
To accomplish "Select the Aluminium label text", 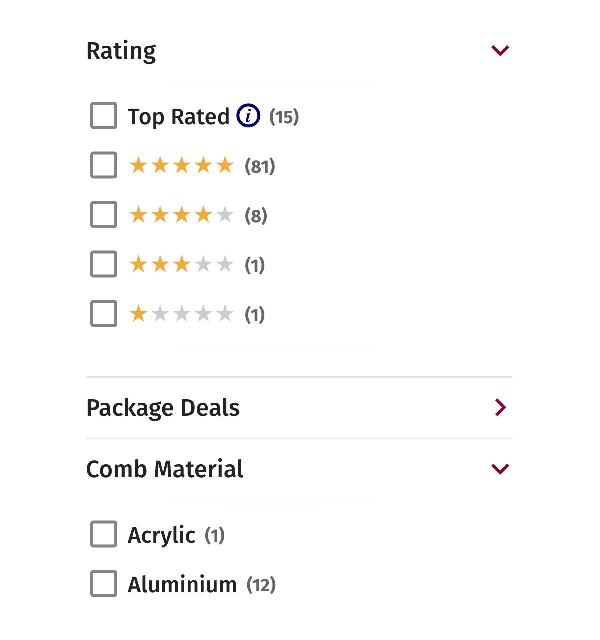I will (x=182, y=584).
